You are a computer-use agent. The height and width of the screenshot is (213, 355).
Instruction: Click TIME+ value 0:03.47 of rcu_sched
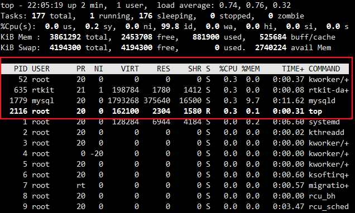(289, 207)
